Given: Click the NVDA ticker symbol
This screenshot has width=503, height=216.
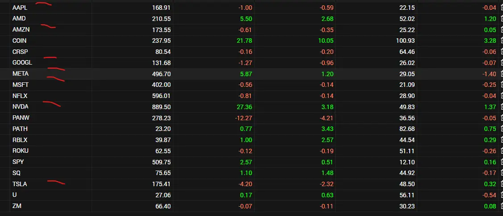Looking at the screenshot, I should tap(20, 106).
